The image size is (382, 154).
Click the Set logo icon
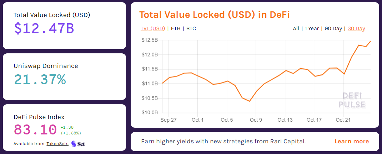pyautogui.click(x=78, y=144)
